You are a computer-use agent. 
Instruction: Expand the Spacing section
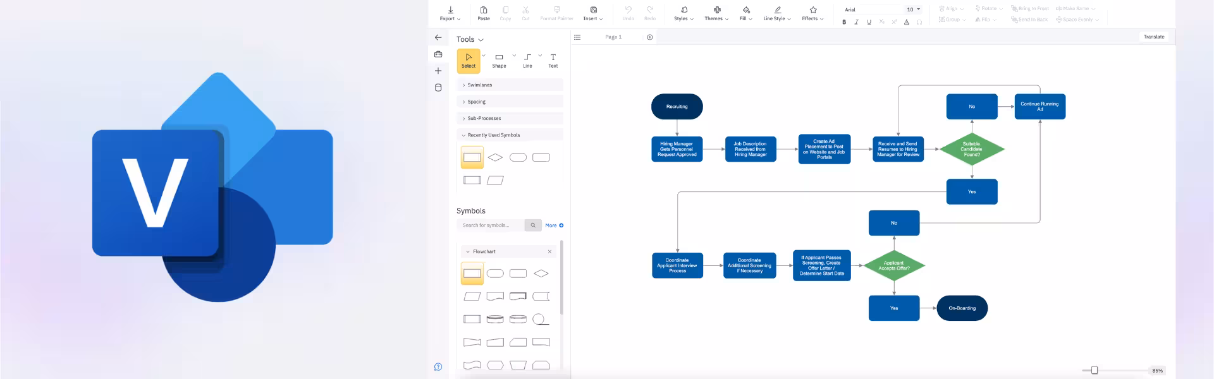(x=510, y=102)
